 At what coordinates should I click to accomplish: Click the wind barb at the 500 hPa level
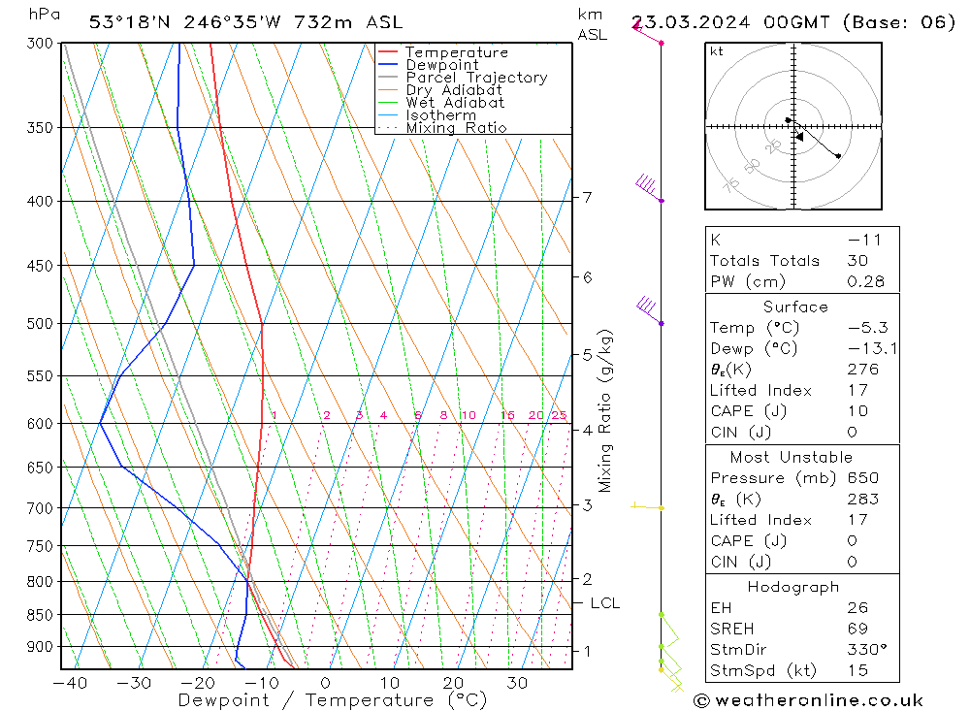650,310
